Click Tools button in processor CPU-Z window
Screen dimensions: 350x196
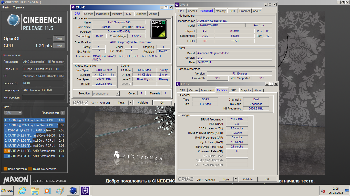(121, 103)
